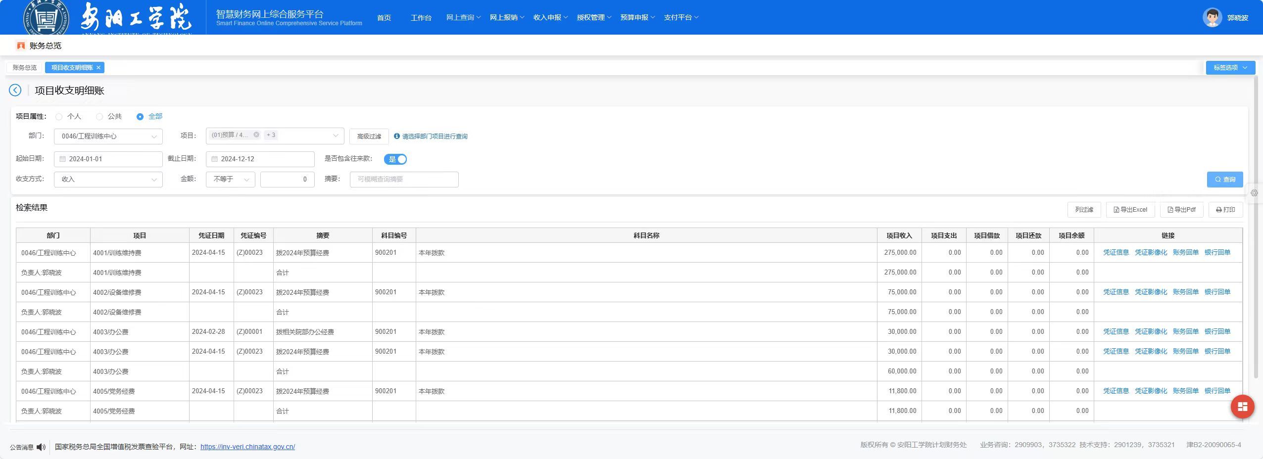Switch to the 账务总览 tab
This screenshot has height=459, width=1263.
point(25,68)
